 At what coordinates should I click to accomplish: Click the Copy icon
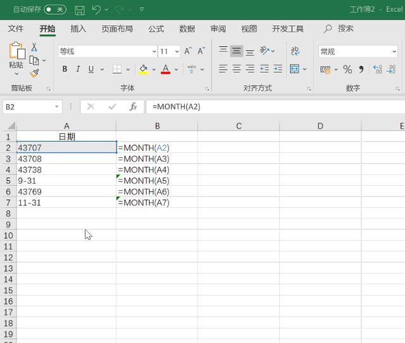pos(34,61)
